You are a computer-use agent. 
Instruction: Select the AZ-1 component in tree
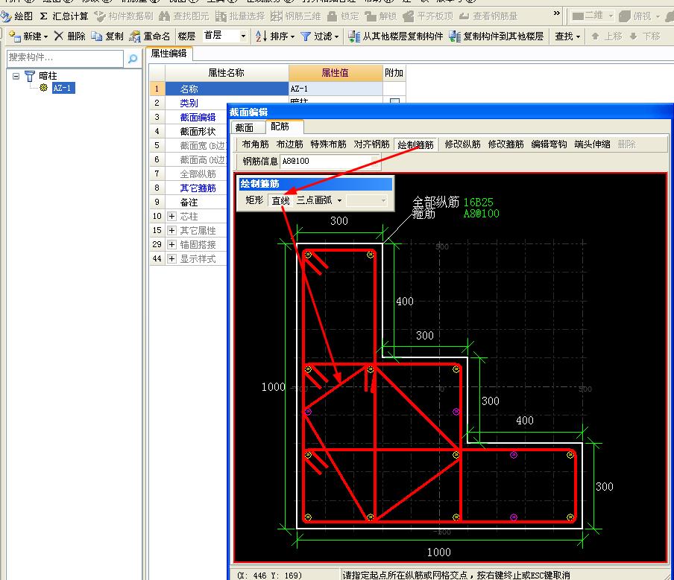(63, 88)
